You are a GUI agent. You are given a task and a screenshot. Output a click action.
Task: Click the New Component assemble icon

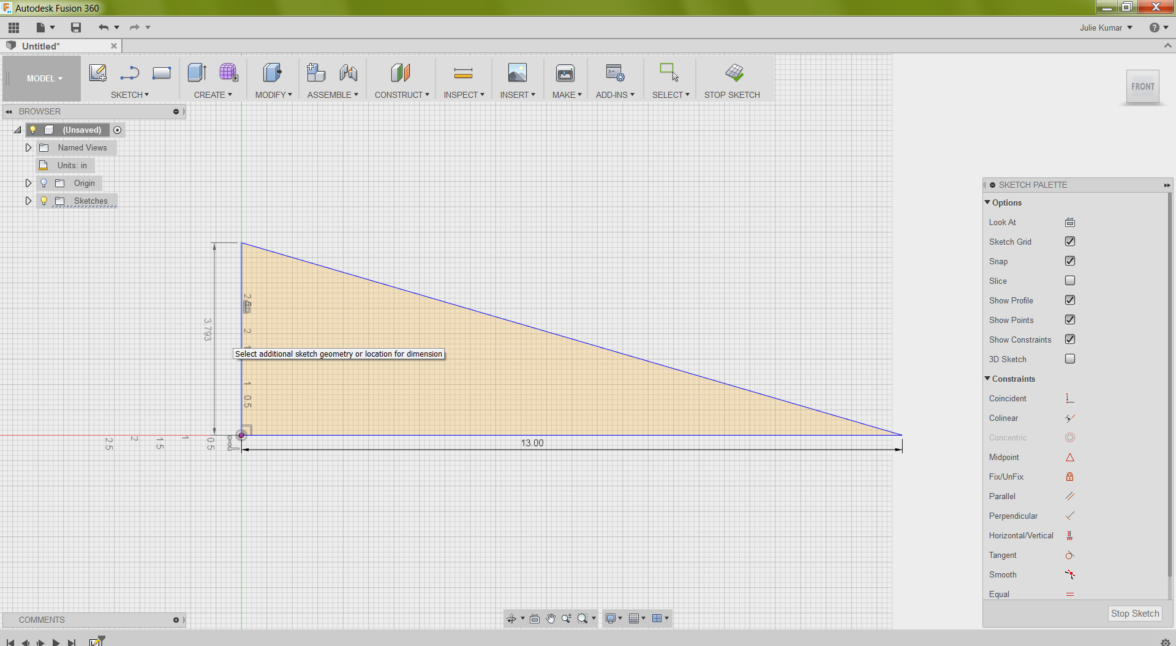pyautogui.click(x=316, y=73)
